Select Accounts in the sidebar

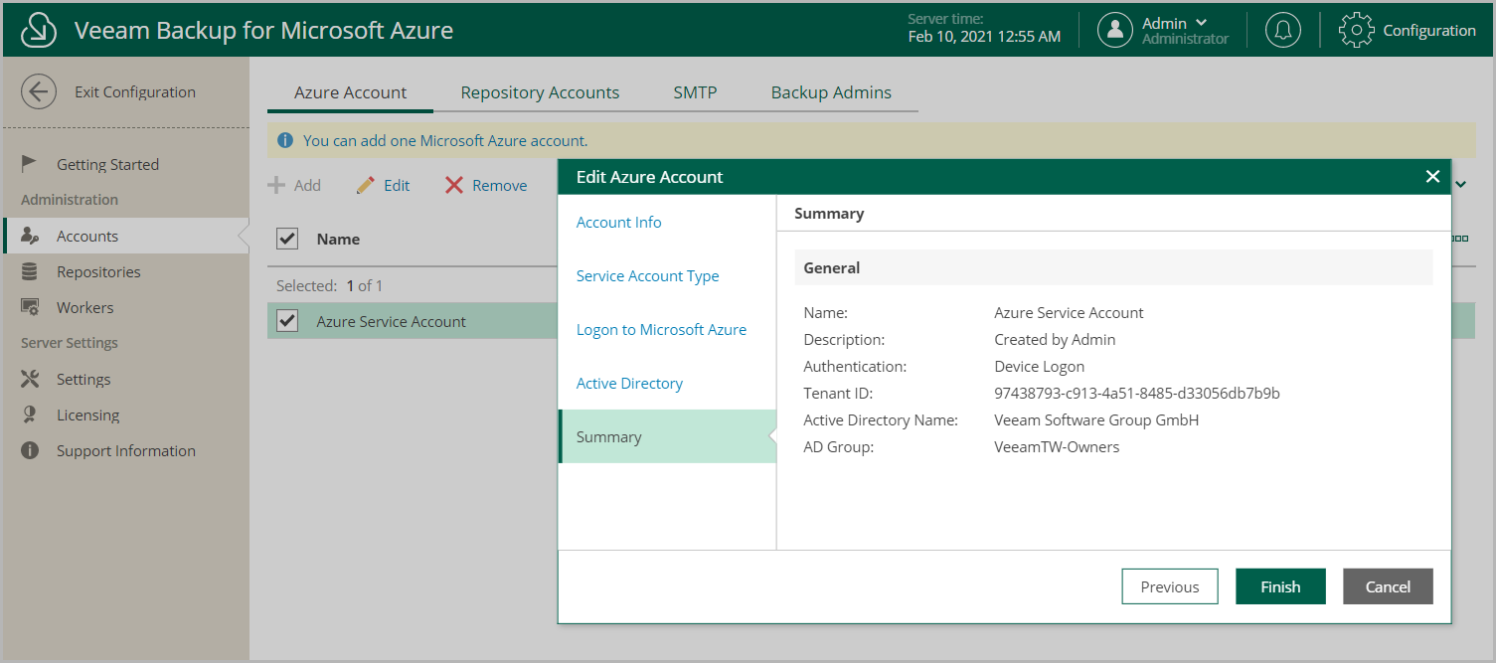[124, 236]
